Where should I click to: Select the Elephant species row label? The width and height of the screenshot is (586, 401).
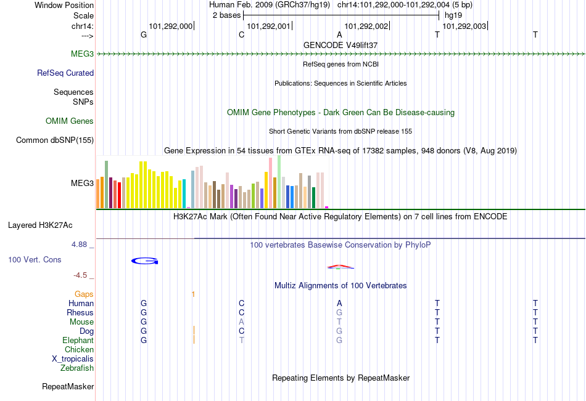point(78,340)
